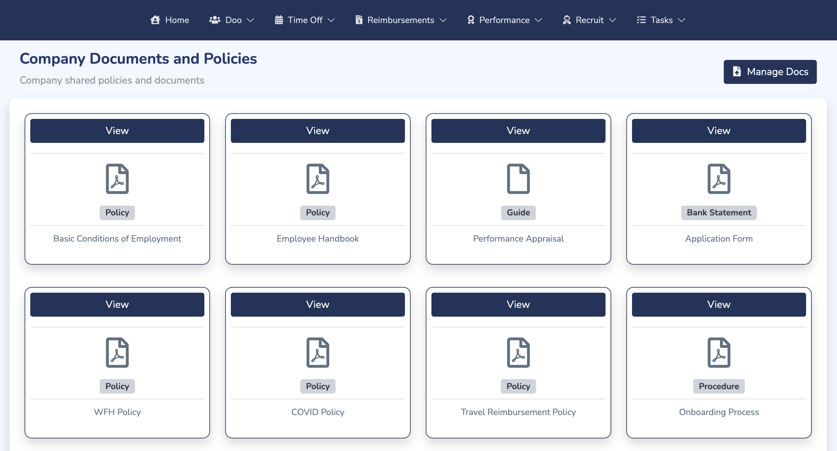Click the Reimbursements invoice icon
The width and height of the screenshot is (837, 451).
click(359, 20)
